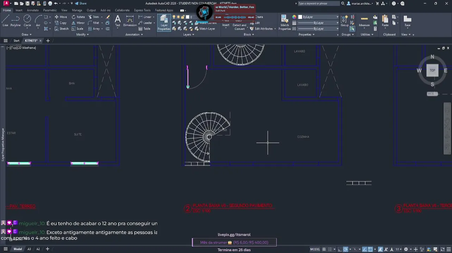The width and height of the screenshot is (452, 253).
Task: Switch to the Start file tab
Action: point(17,41)
